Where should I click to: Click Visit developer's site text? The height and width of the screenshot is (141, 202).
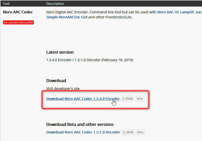coord(63,88)
